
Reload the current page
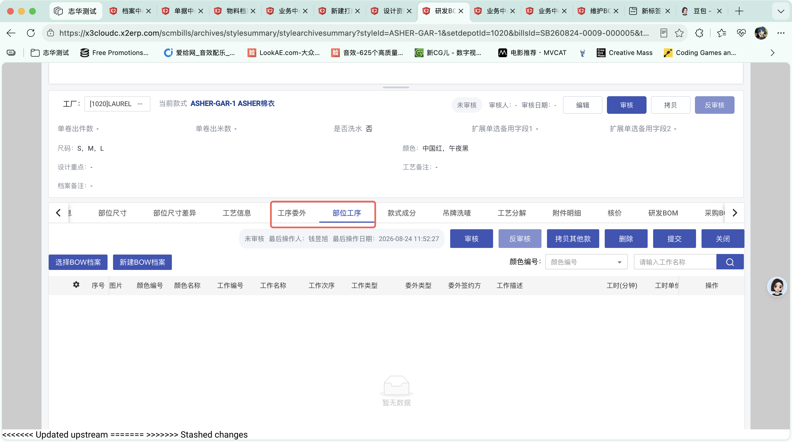pos(31,33)
